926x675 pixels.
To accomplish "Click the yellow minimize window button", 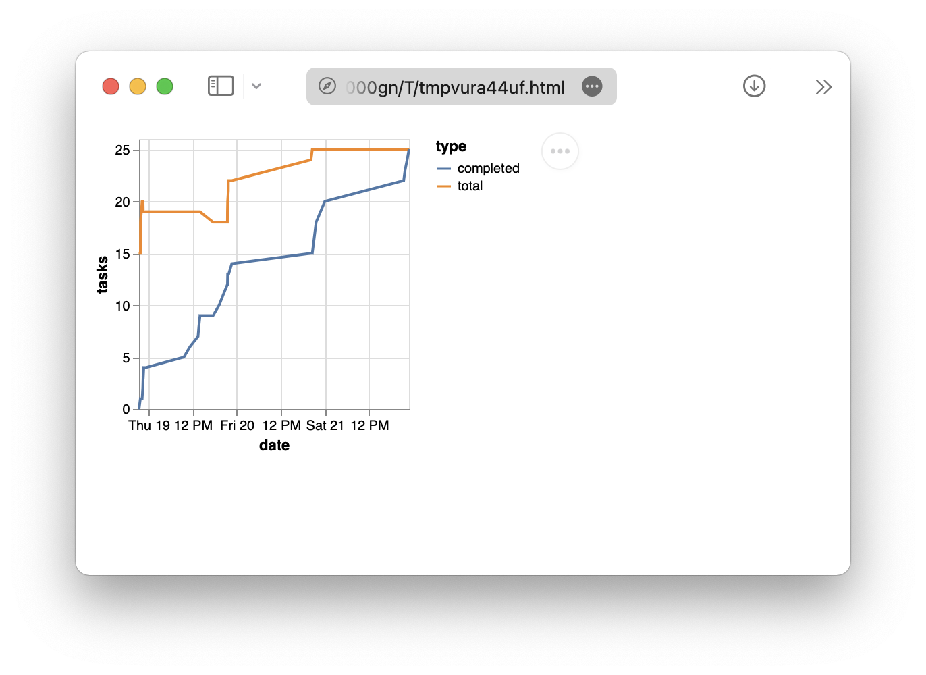I will click(x=138, y=86).
